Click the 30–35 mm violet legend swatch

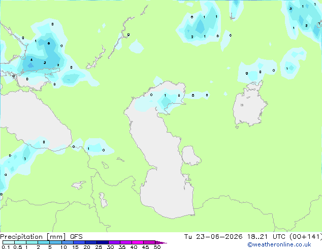[x=114, y=242]
